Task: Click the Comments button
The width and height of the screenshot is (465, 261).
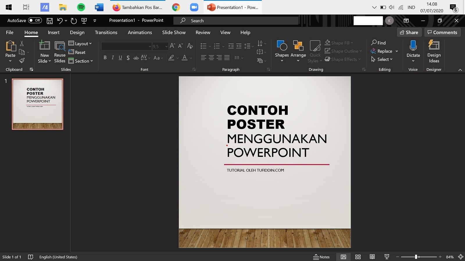Action: (x=442, y=32)
